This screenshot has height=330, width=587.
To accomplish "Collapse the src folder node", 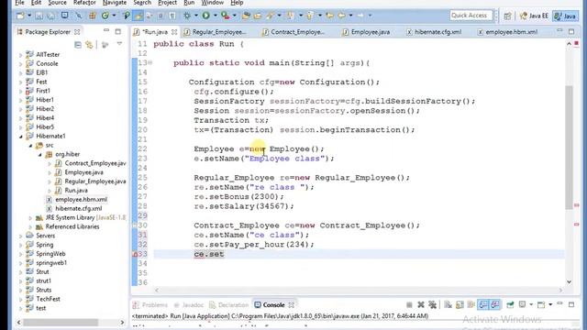I will 30,145.
